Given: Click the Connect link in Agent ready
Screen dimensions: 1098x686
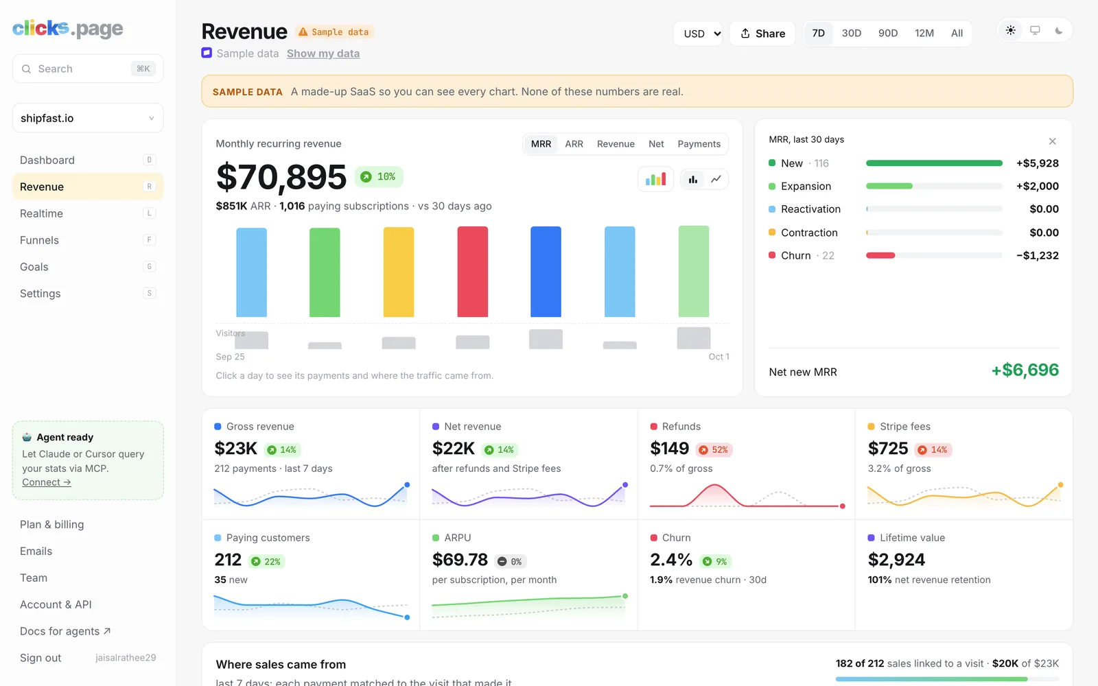Looking at the screenshot, I should pos(46,482).
